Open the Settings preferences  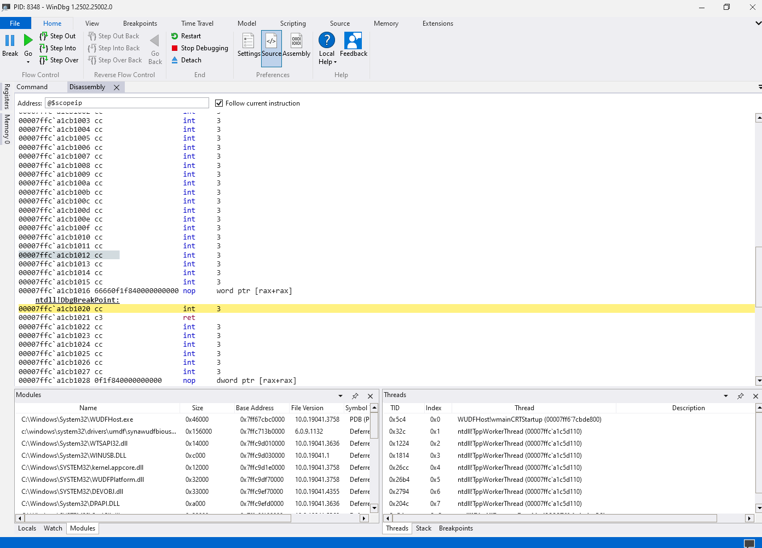tap(249, 44)
